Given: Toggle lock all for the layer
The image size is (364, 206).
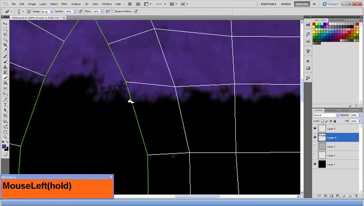Looking at the screenshot, I should click(335, 121).
